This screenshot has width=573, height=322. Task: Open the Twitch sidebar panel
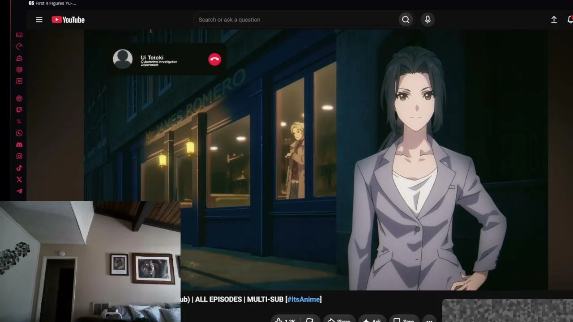(19, 110)
